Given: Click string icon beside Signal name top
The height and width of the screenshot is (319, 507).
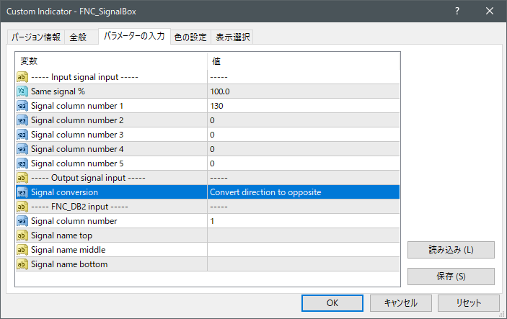Looking at the screenshot, I should click(22, 235).
